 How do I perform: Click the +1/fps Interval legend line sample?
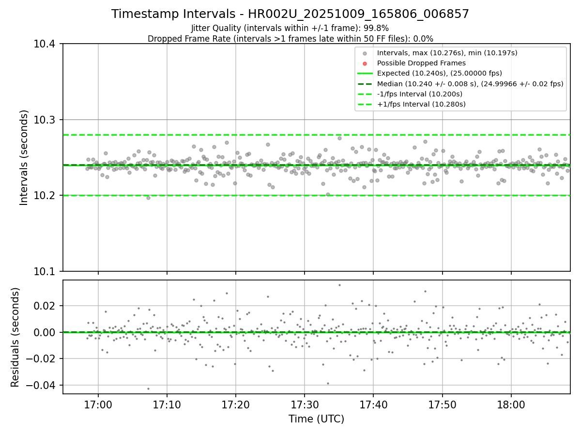365,104
